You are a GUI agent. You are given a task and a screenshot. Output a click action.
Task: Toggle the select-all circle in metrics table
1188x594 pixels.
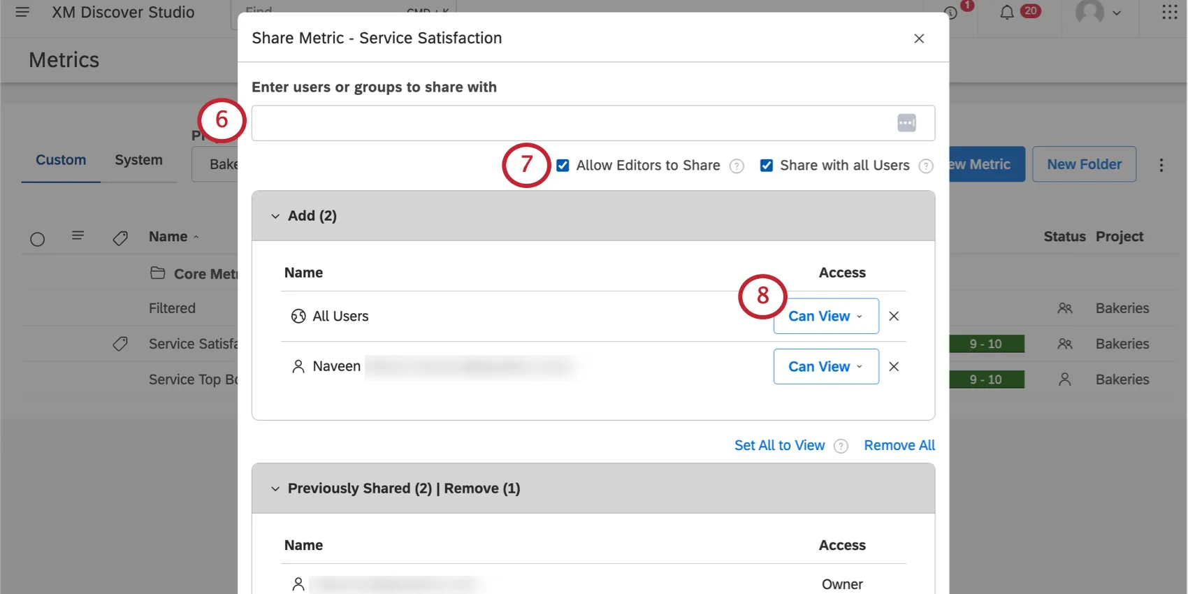[x=38, y=240]
